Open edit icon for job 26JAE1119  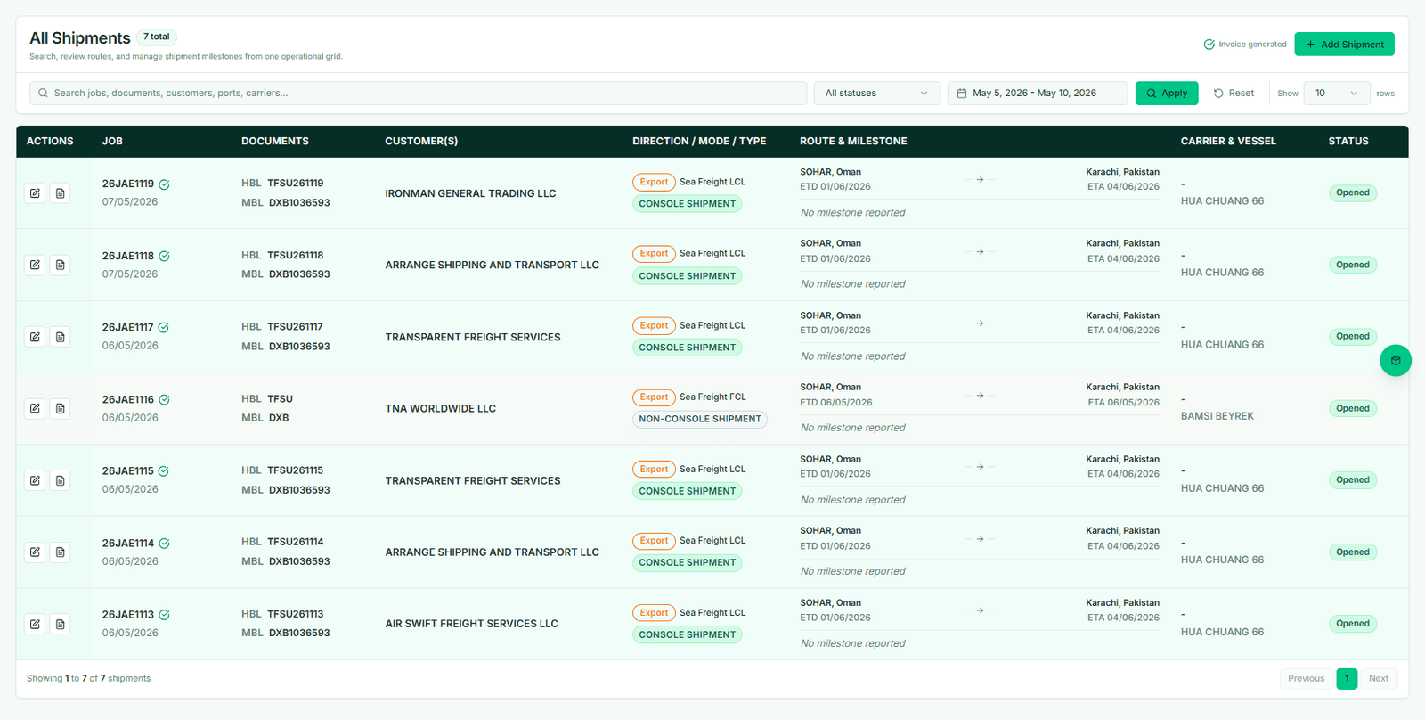tap(35, 193)
